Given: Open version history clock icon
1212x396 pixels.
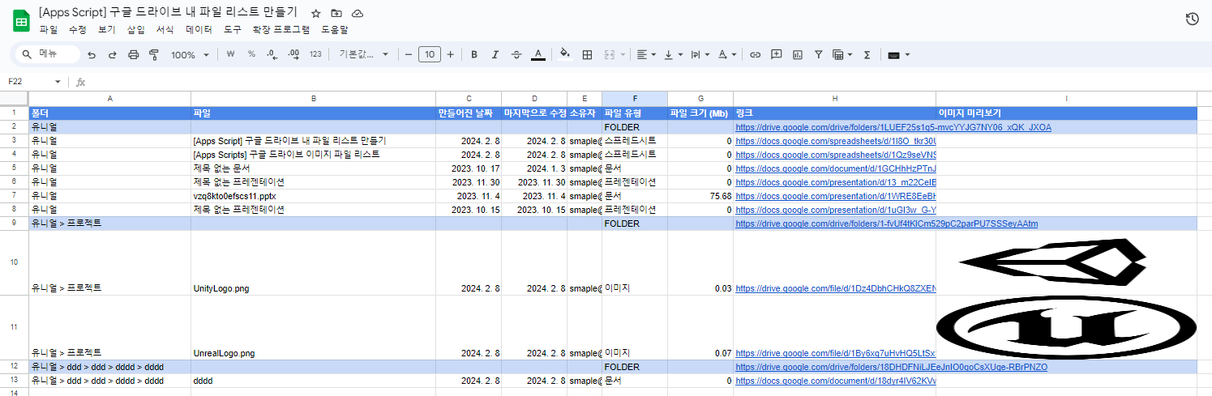Looking at the screenshot, I should pos(1192,19).
